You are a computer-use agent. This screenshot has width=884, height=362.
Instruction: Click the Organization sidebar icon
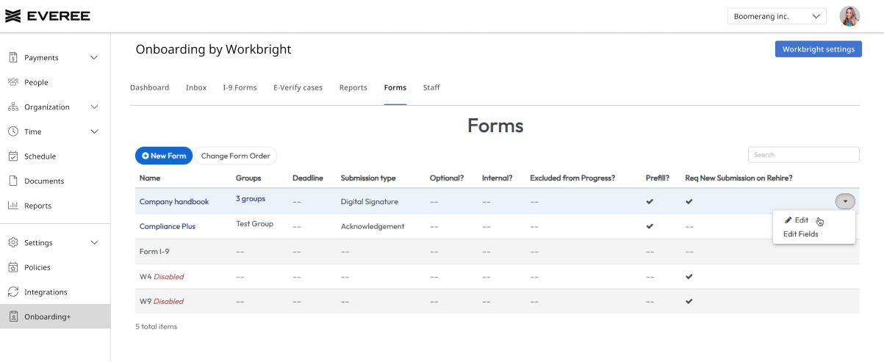click(13, 107)
